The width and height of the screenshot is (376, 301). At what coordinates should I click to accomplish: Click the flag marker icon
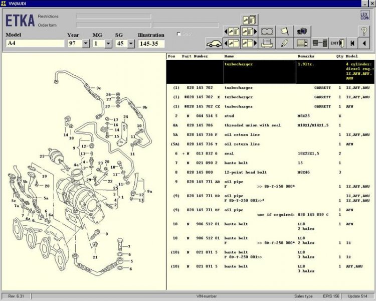tap(284, 31)
